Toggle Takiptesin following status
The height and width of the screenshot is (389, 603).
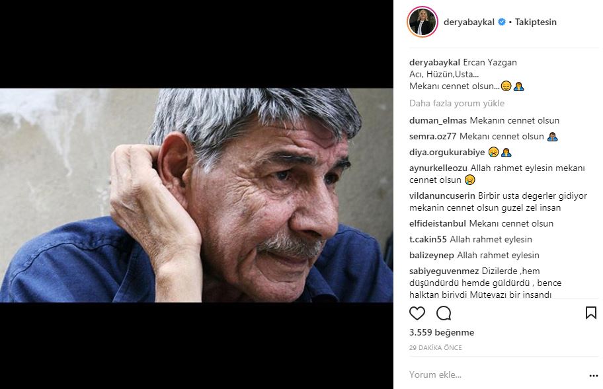point(536,22)
